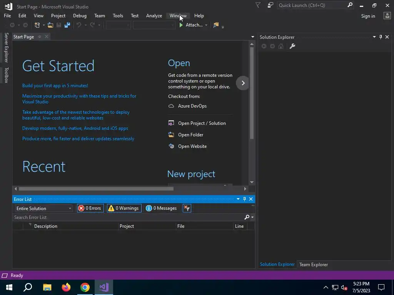Click the Quick Launch magnifier icon
Image resolution: width=394 pixels, height=295 pixels.
(x=350, y=5)
